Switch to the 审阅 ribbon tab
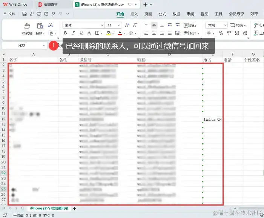 tap(190, 14)
